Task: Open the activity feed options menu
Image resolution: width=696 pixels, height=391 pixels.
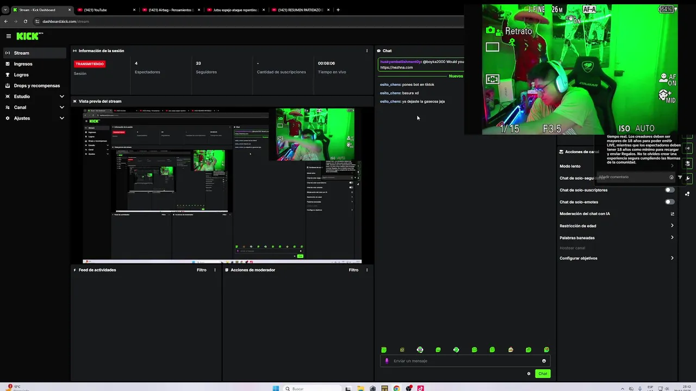Action: (215, 270)
